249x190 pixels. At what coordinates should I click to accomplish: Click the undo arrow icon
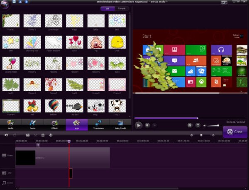tap(6, 135)
